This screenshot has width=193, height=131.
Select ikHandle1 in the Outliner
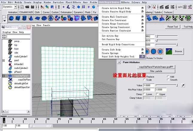point(19,64)
